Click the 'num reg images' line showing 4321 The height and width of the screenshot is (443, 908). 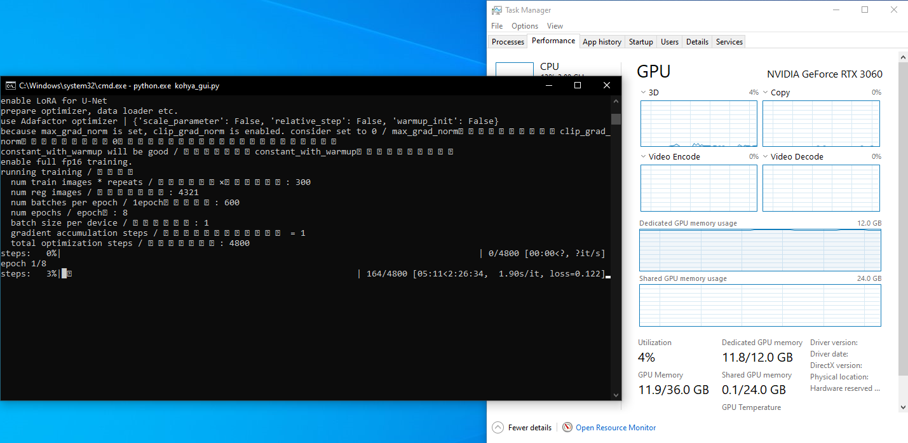point(105,193)
